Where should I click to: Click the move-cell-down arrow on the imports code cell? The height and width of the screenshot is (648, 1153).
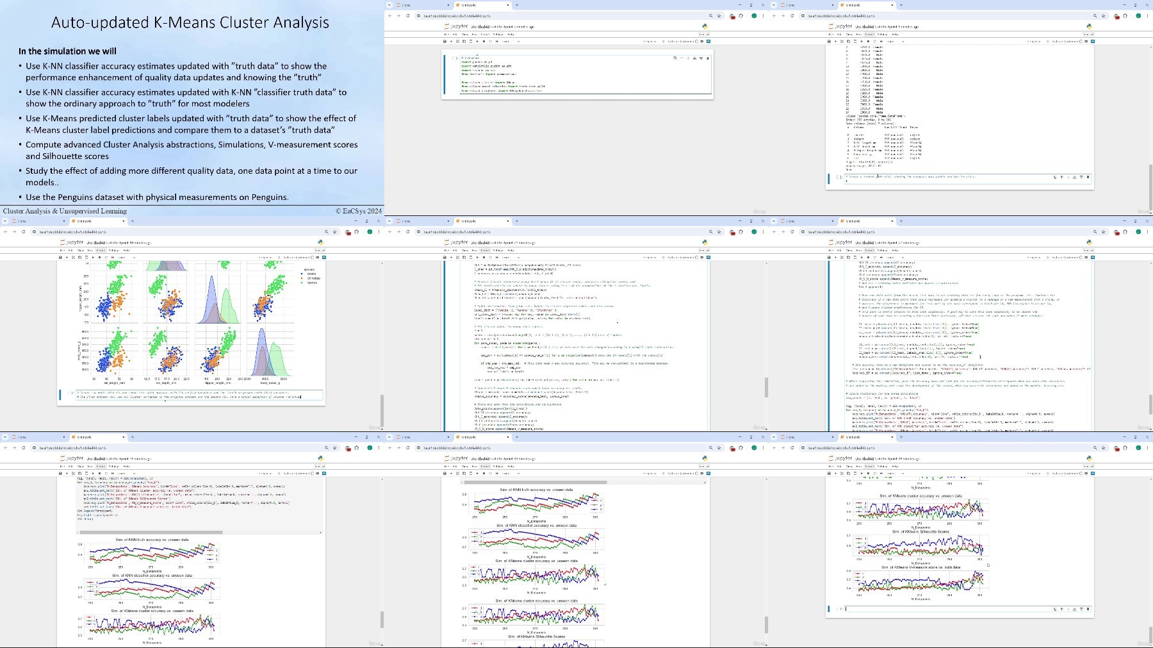pos(688,58)
